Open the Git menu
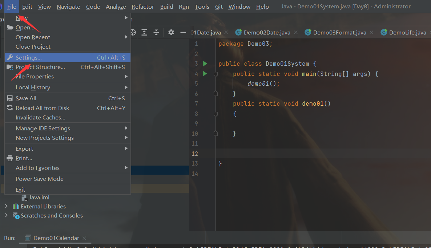The width and height of the screenshot is (431, 248). click(x=219, y=7)
